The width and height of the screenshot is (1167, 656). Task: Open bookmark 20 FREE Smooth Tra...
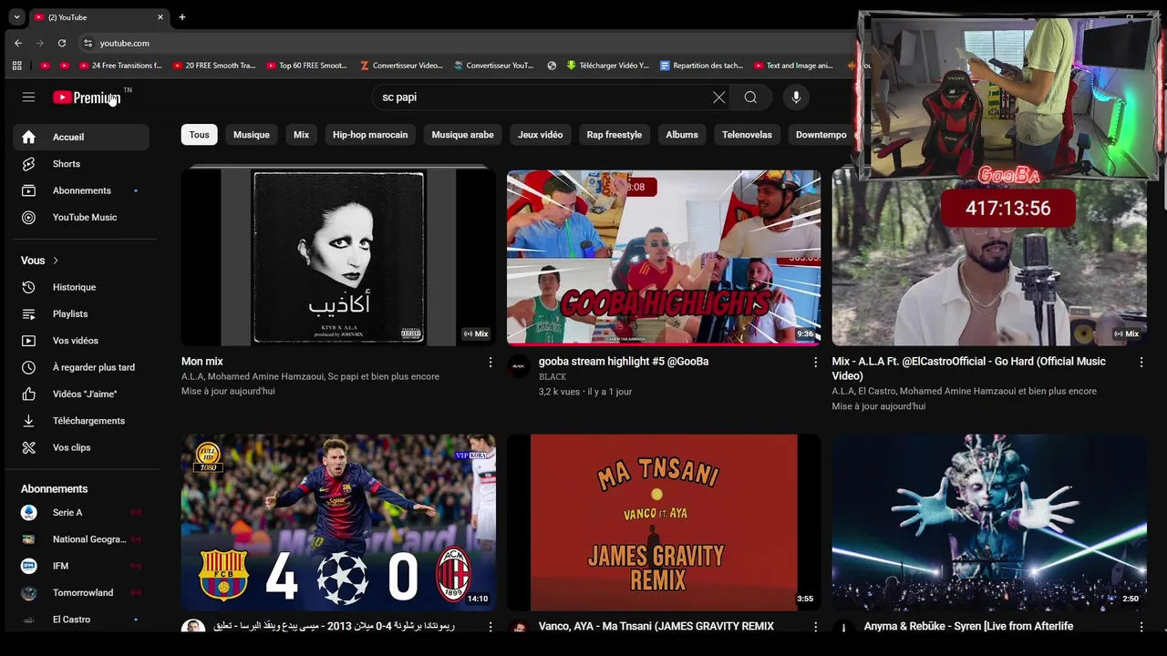[x=214, y=66]
